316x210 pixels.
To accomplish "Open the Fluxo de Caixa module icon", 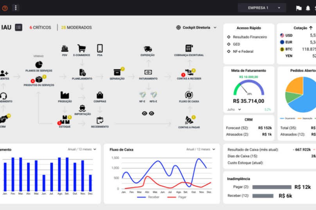I will pyautogui.click(x=189, y=95).
